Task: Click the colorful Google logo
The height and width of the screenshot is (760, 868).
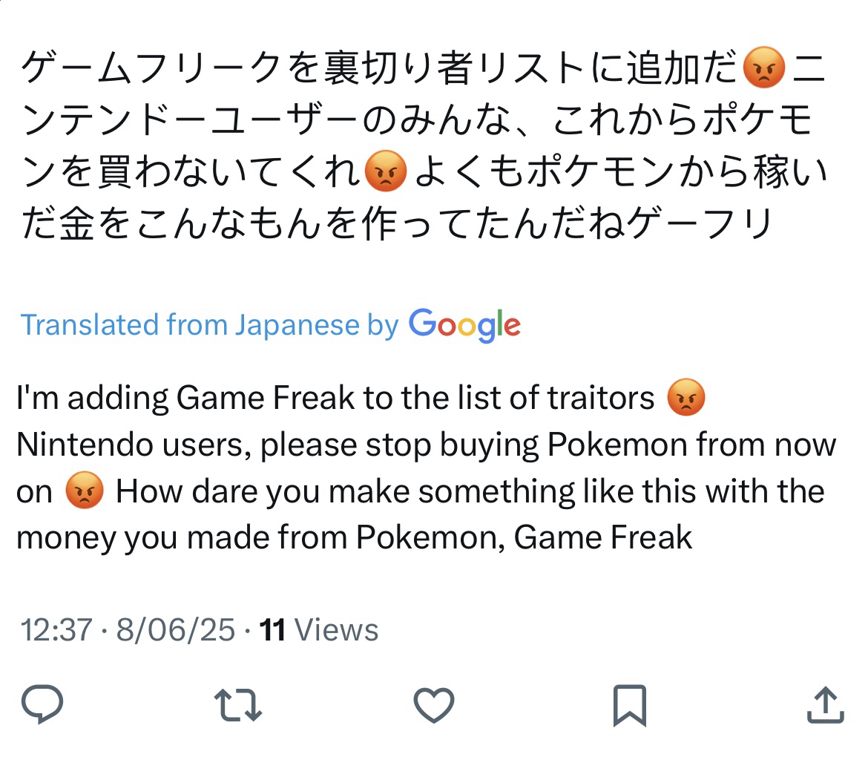Action: (x=465, y=325)
